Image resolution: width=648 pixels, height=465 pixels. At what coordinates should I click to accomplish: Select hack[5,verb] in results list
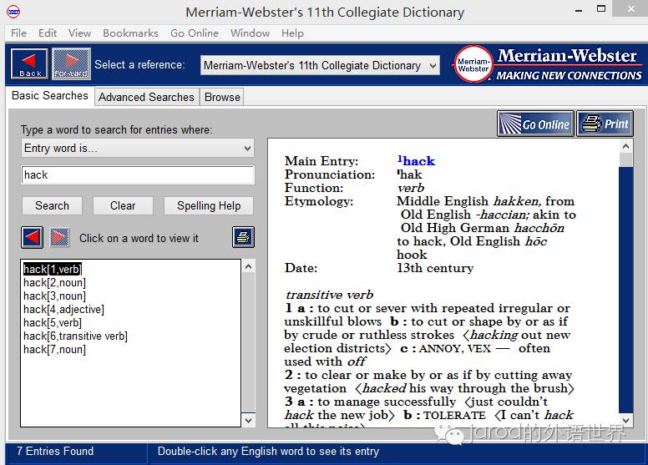(x=53, y=323)
